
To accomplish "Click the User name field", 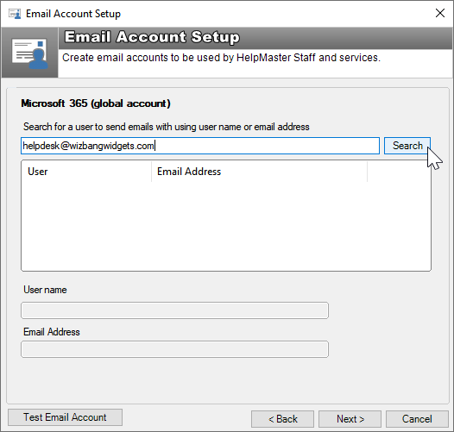I will [x=174, y=310].
